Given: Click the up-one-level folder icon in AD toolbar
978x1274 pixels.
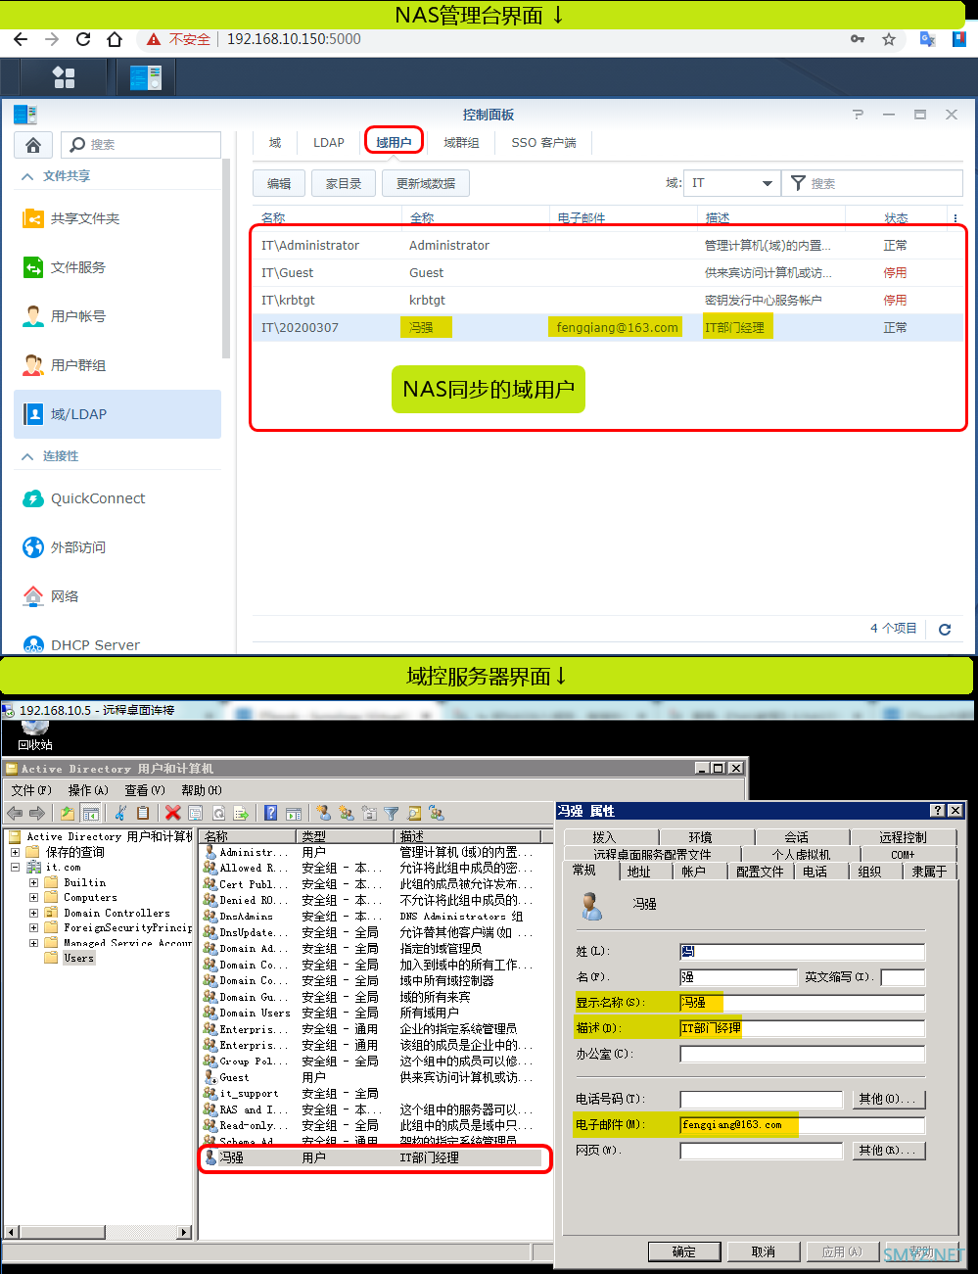Looking at the screenshot, I should point(67,813).
